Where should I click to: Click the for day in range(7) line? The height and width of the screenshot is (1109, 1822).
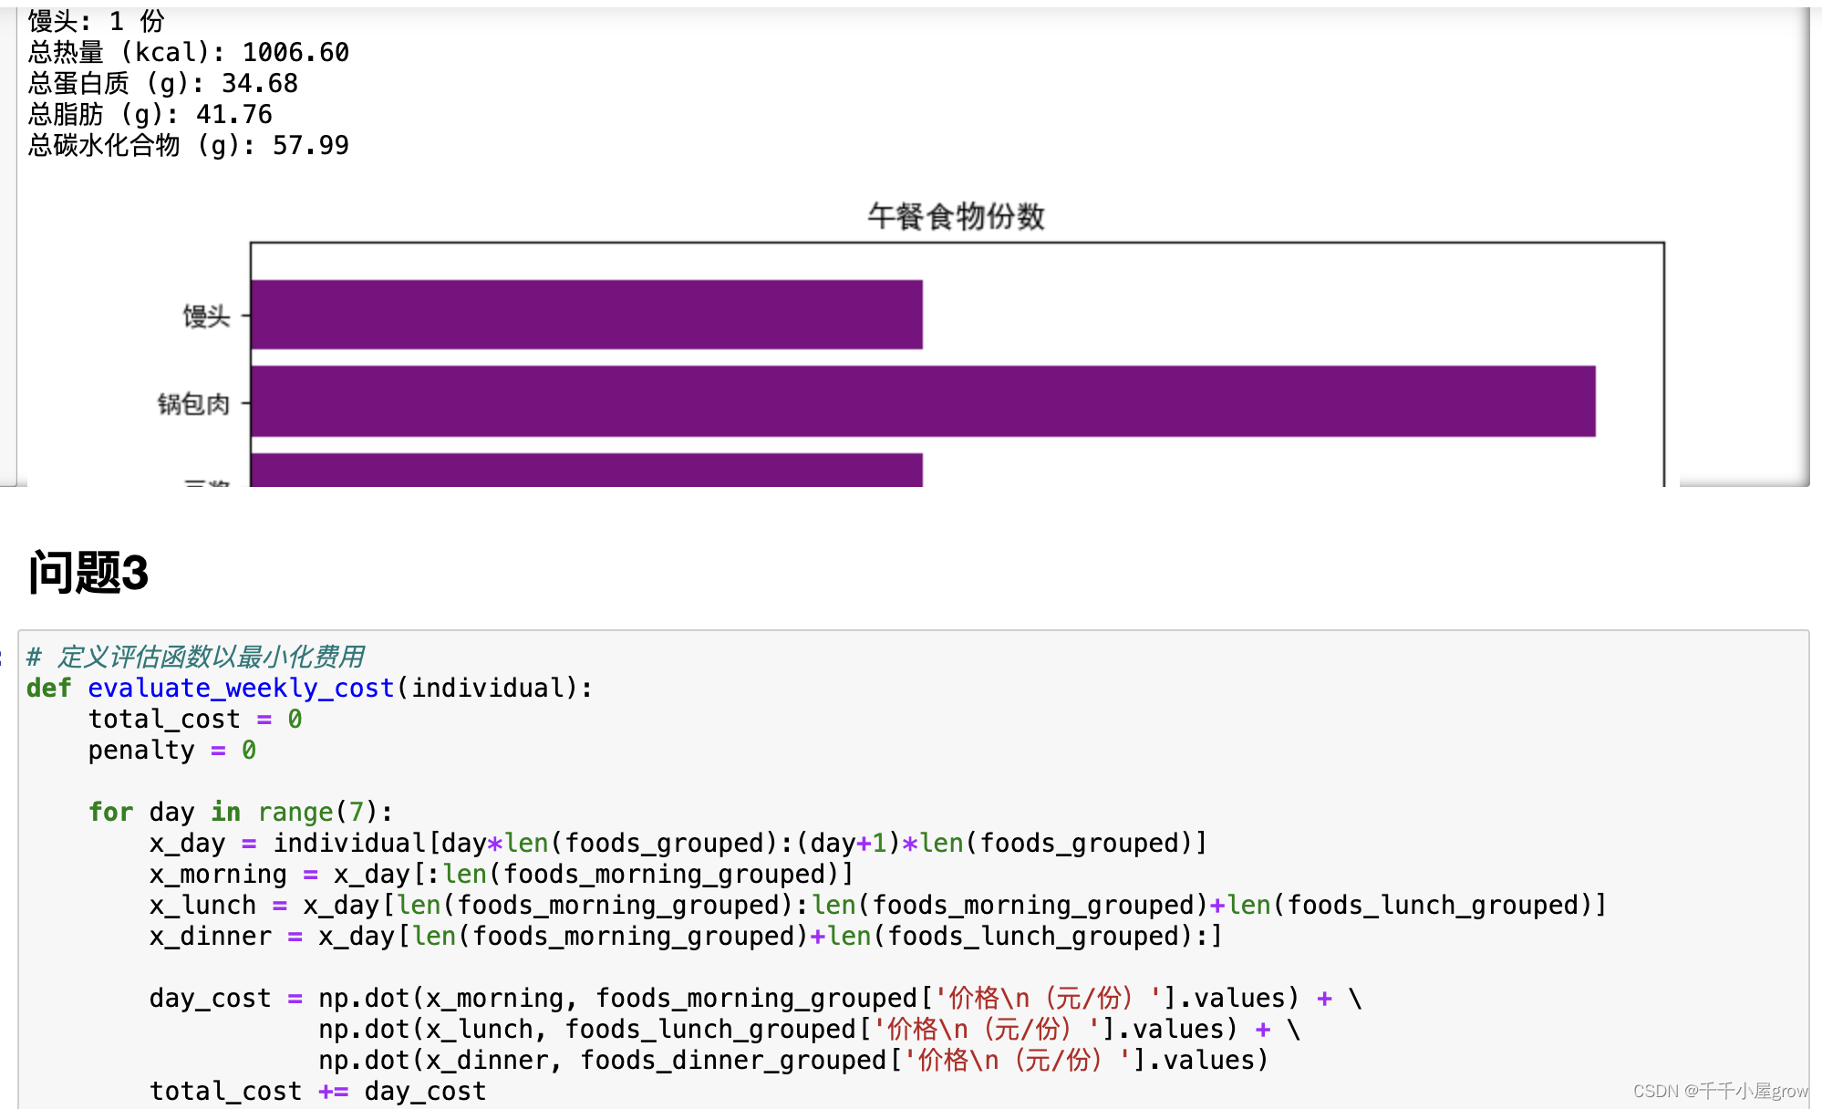(241, 812)
